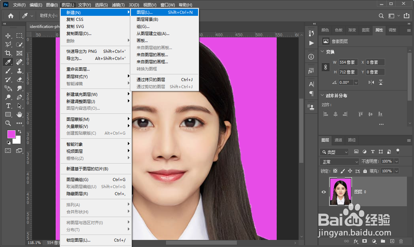This screenshot has height=247, width=414.
Task: Open the 不透明度 opacity dropdown arrow
Action: (396, 162)
